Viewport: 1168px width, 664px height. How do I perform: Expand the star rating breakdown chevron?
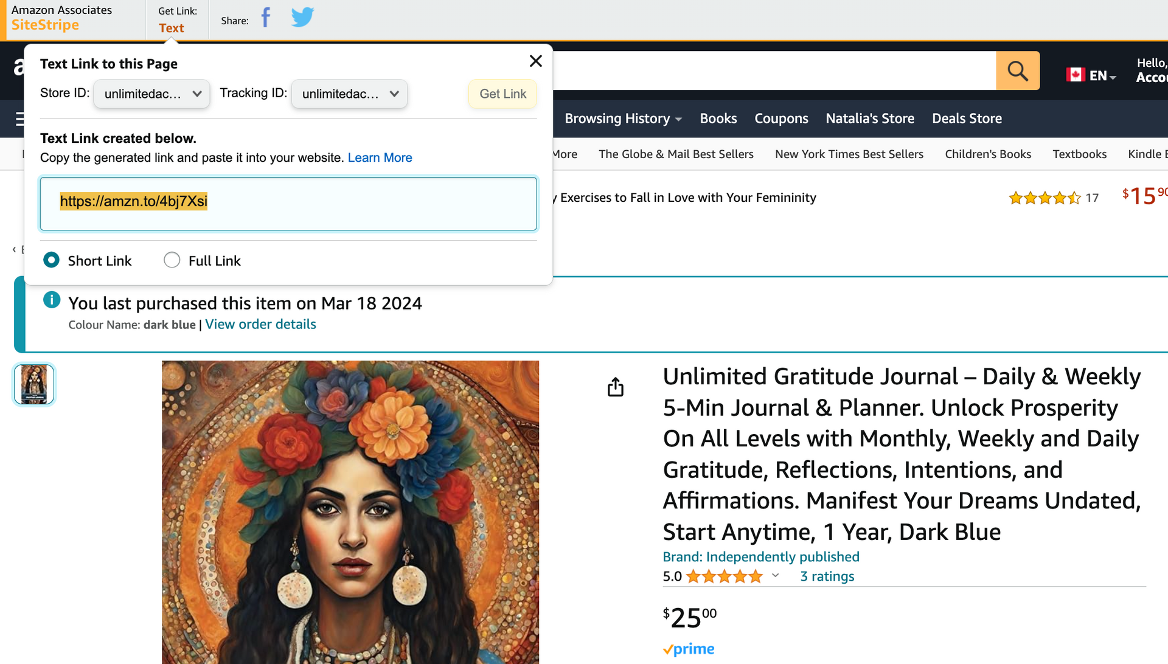(775, 576)
